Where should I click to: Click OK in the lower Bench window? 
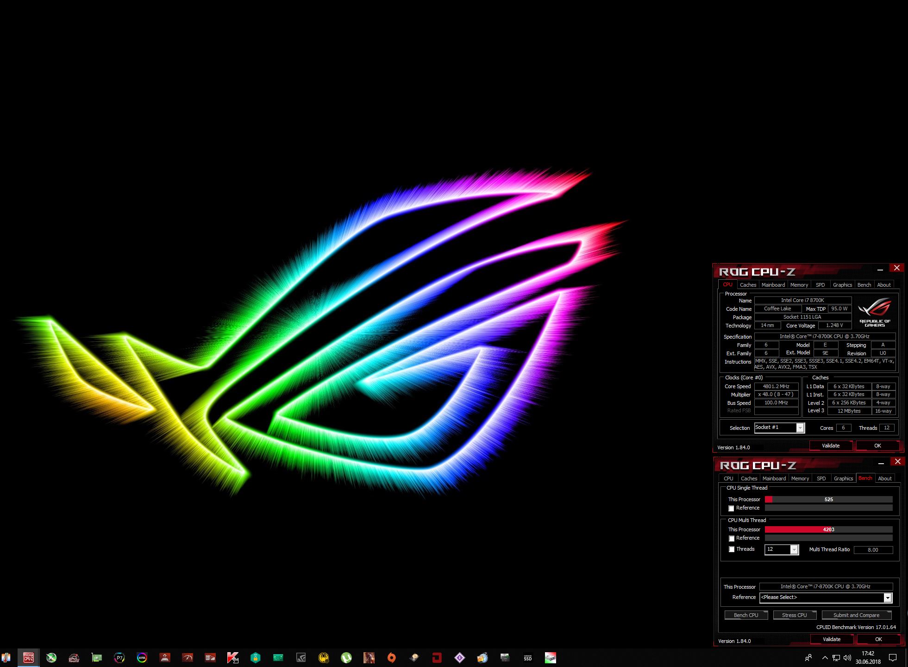[x=878, y=639]
